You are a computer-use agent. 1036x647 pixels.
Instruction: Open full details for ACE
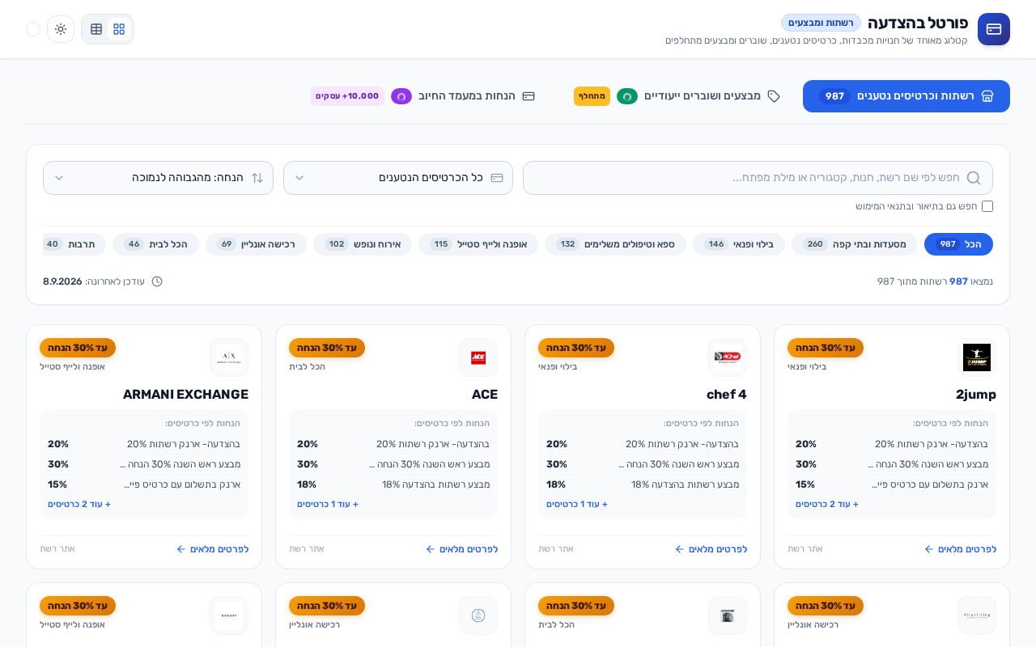pos(461,549)
